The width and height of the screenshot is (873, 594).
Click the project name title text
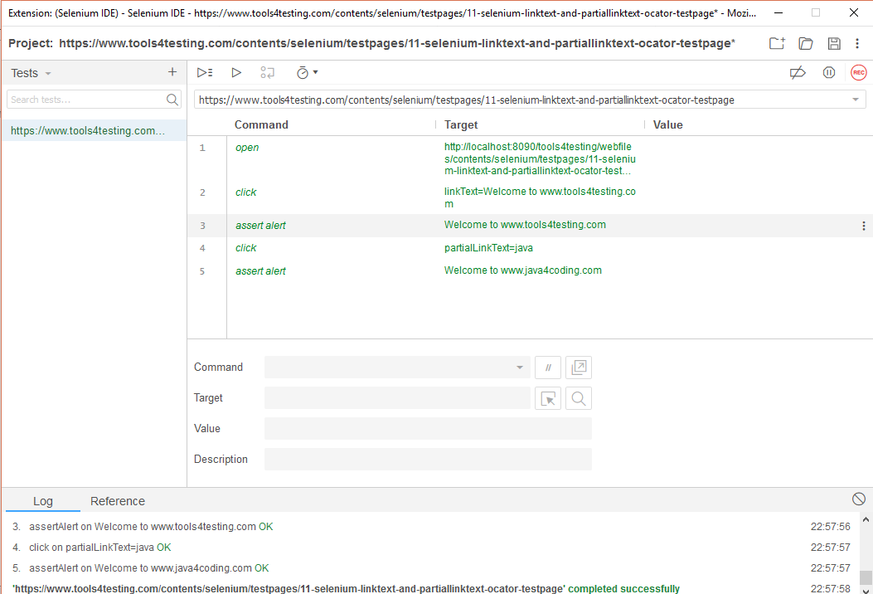(397, 43)
